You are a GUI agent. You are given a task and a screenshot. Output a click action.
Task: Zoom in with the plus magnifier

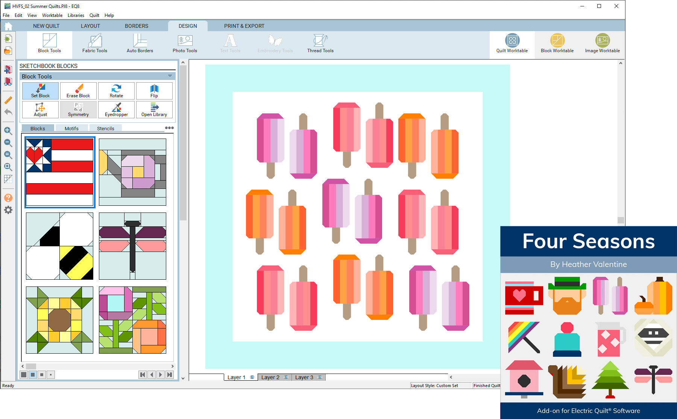[8, 131]
